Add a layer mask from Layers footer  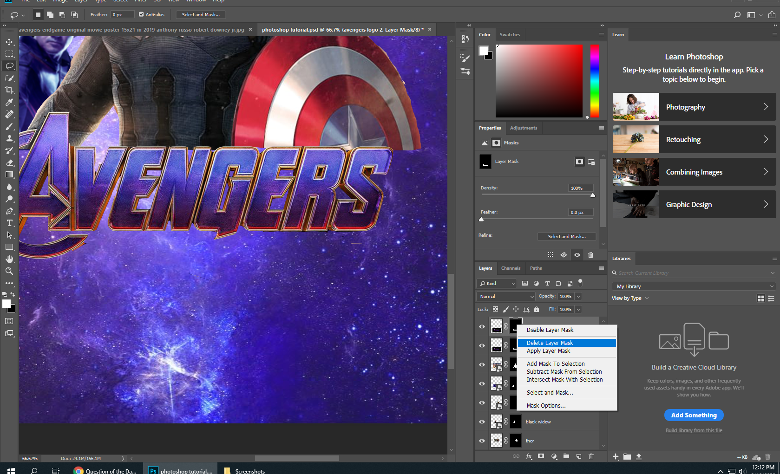tap(541, 456)
